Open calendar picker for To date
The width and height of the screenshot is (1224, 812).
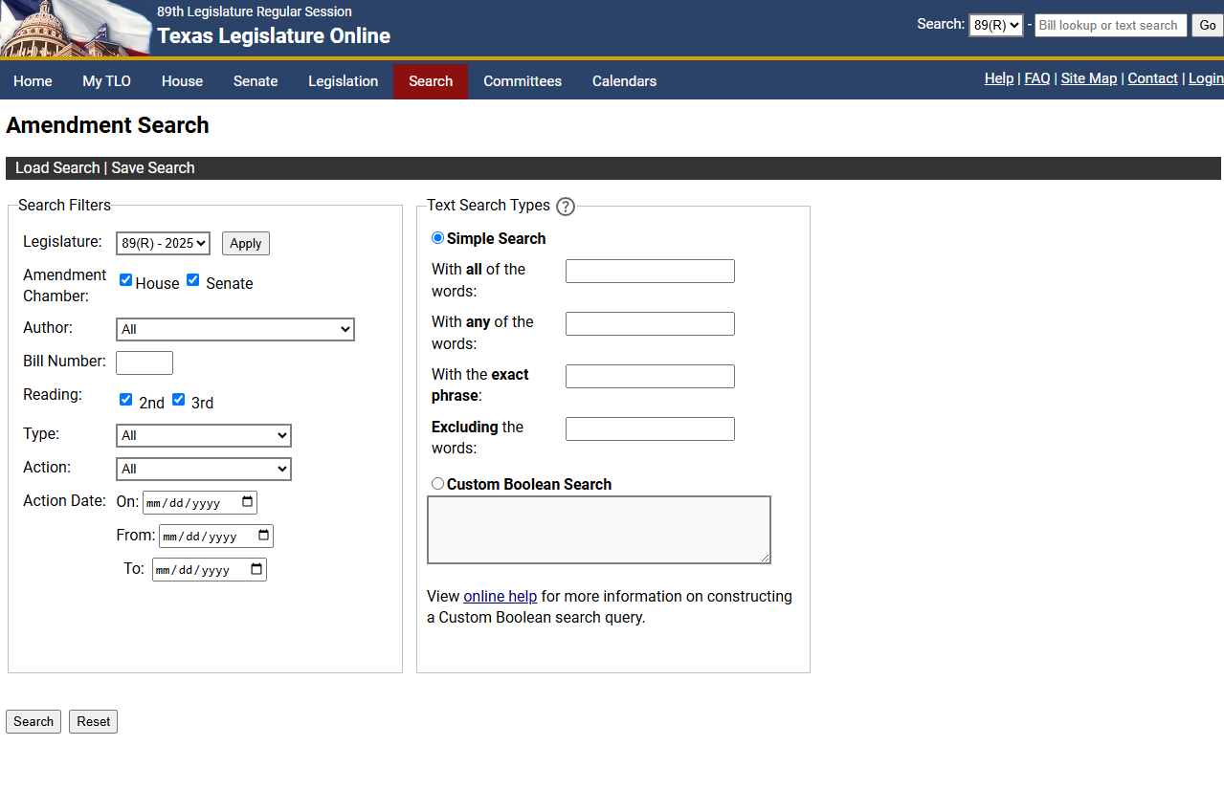click(x=256, y=568)
